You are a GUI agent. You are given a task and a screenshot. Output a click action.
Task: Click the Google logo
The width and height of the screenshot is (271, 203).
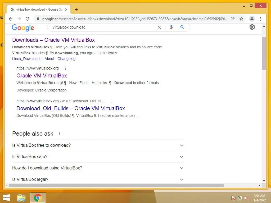23,27
